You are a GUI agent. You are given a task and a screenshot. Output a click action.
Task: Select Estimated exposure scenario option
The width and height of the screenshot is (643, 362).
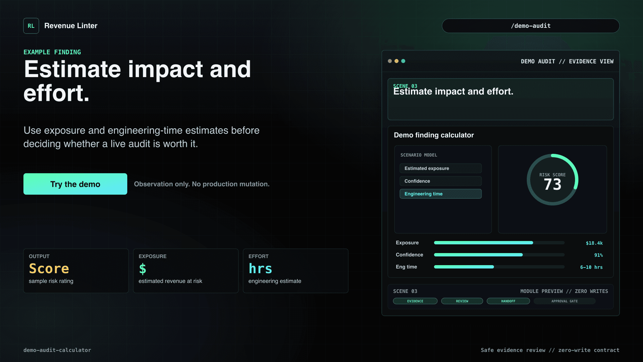[440, 168]
